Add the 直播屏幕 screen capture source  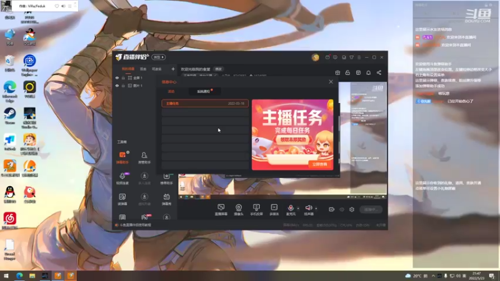pyautogui.click(x=221, y=210)
